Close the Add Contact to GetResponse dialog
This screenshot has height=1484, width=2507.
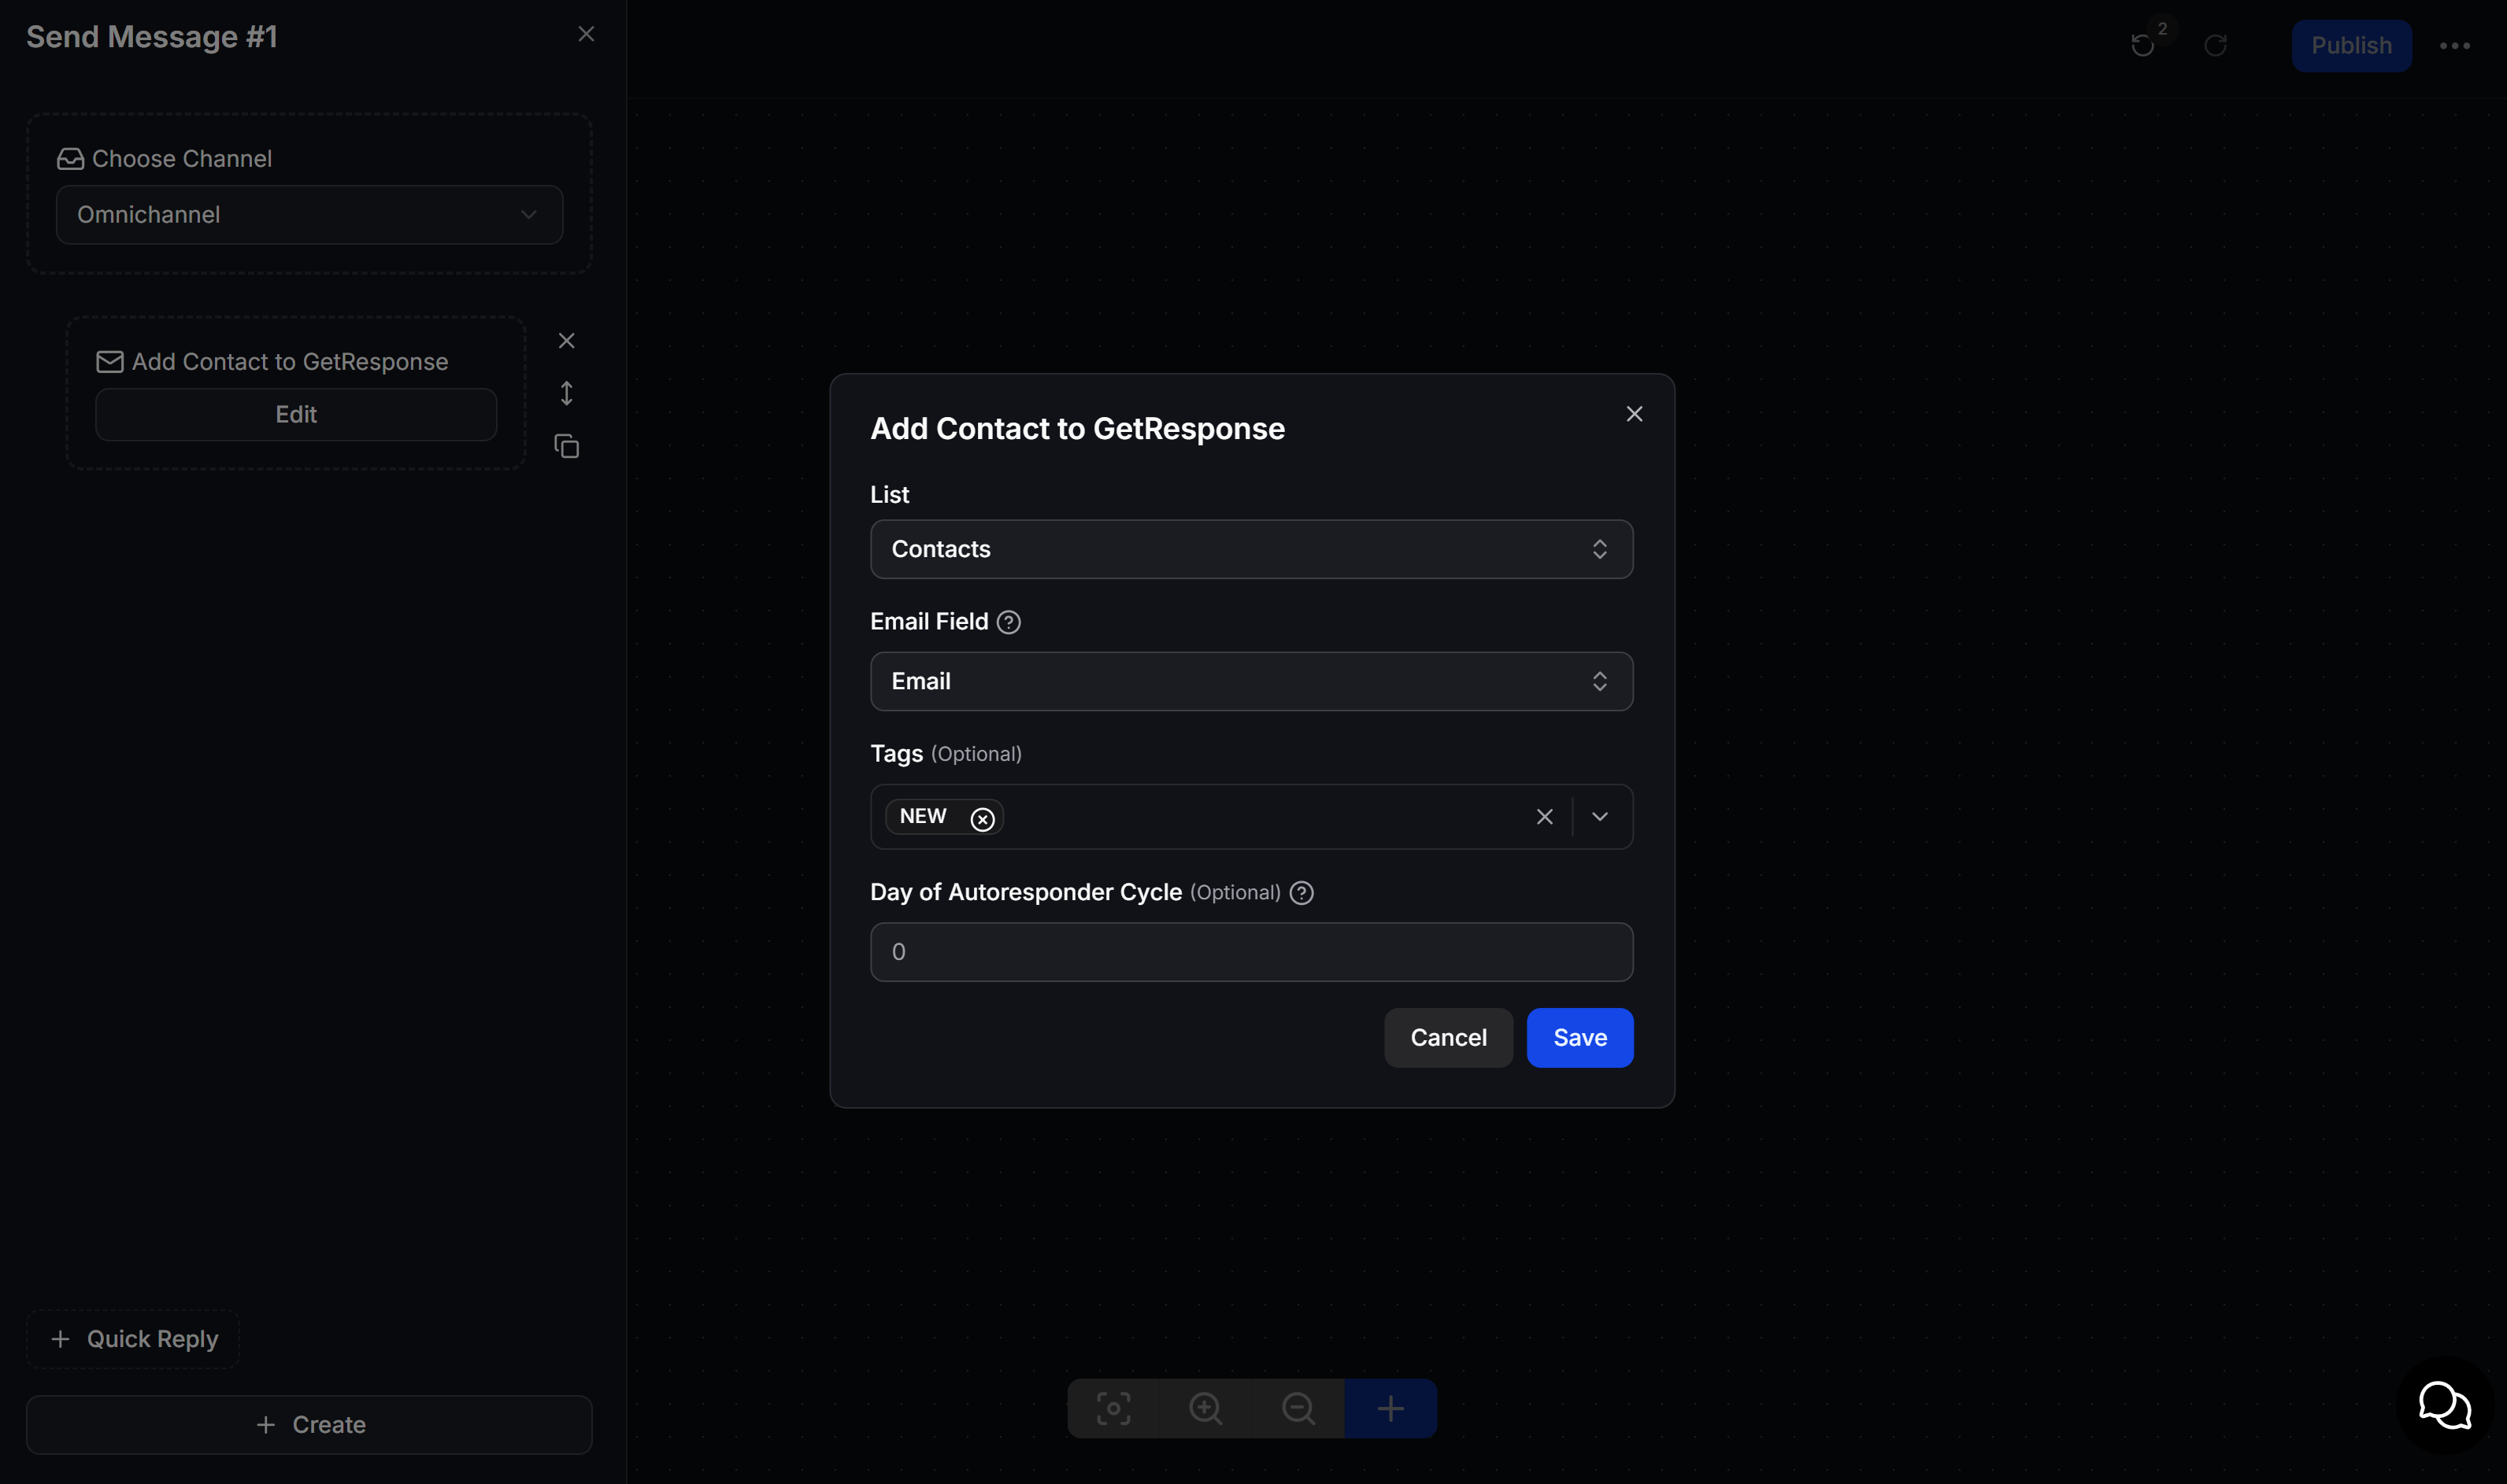(1634, 414)
